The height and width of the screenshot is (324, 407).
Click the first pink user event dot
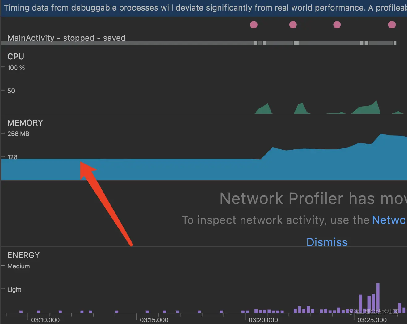(x=254, y=25)
